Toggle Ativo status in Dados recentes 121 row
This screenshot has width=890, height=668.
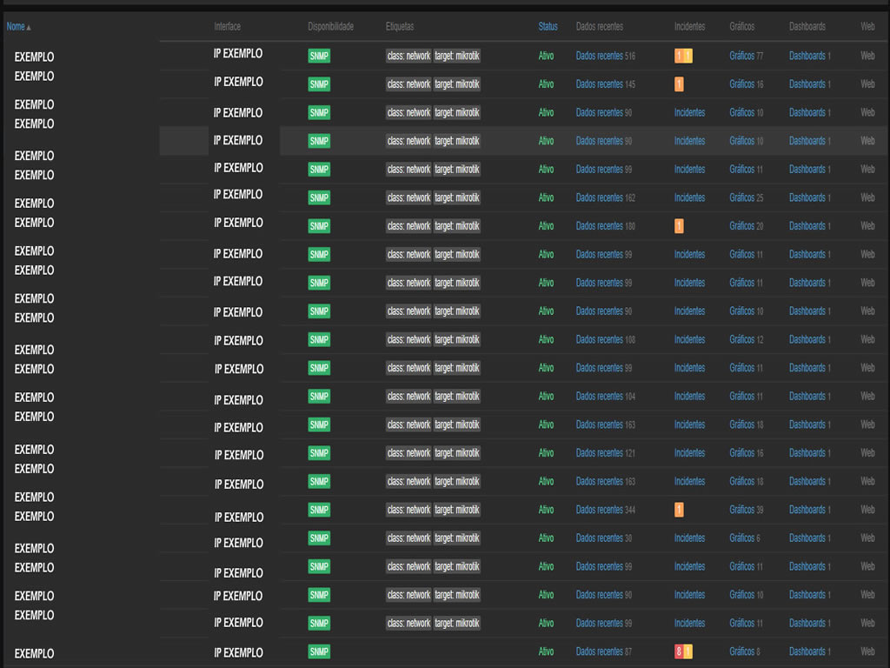coord(546,453)
